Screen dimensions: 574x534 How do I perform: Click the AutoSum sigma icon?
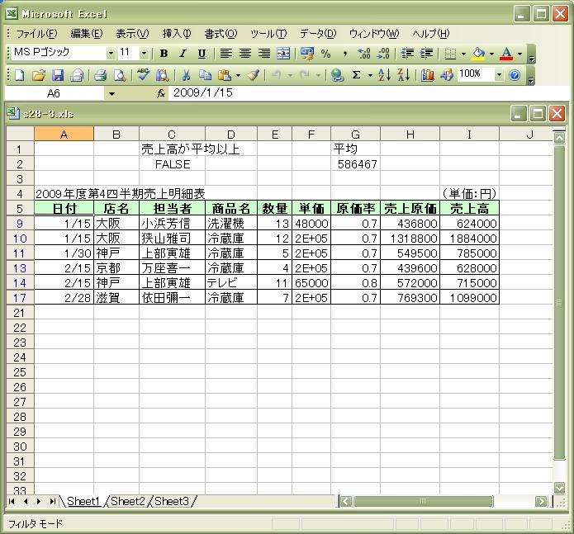click(356, 75)
